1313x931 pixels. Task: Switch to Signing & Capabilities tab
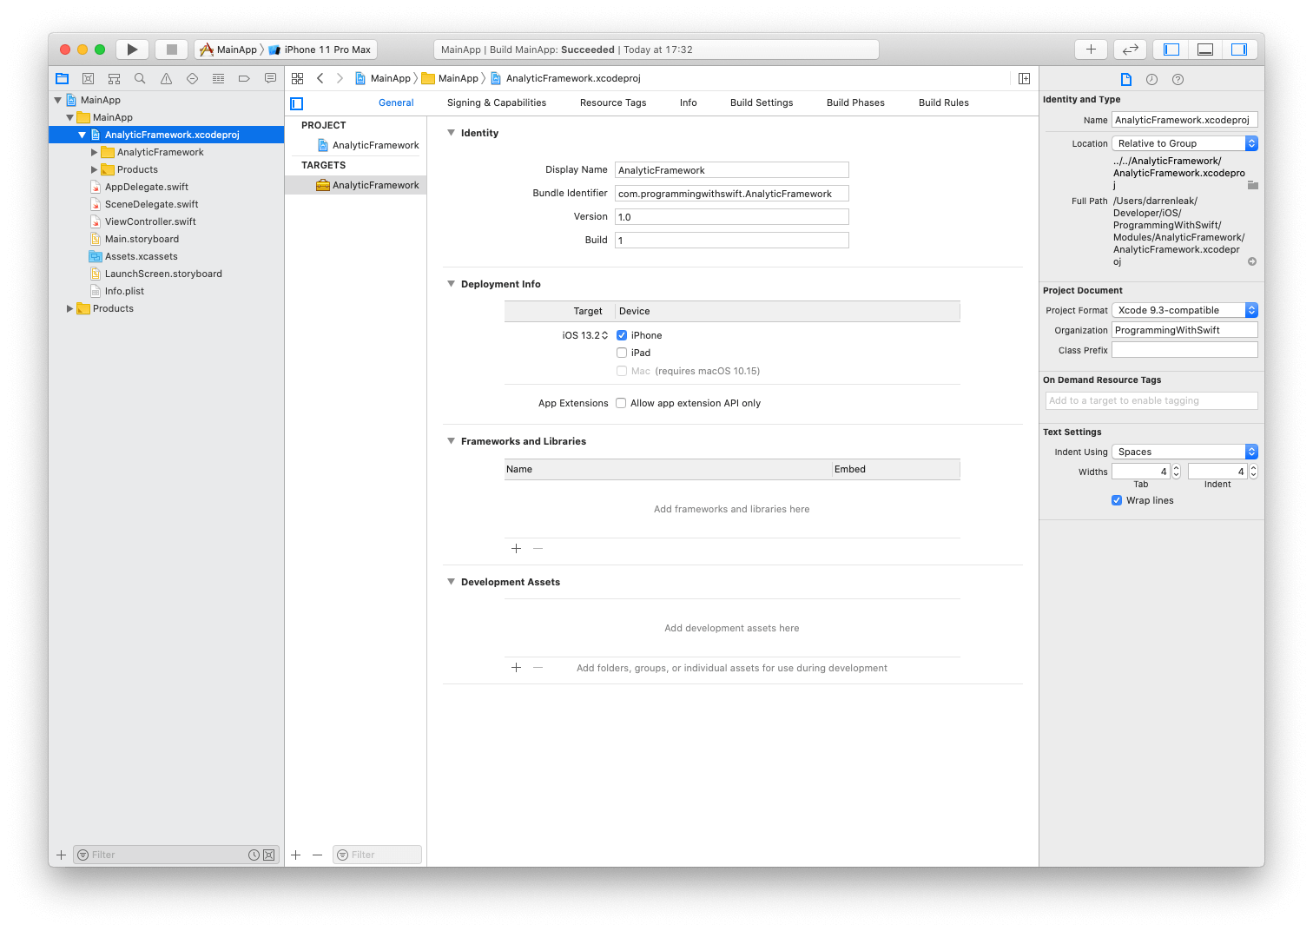(497, 102)
